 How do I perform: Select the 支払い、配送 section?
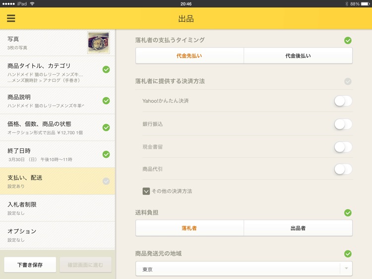(58, 181)
